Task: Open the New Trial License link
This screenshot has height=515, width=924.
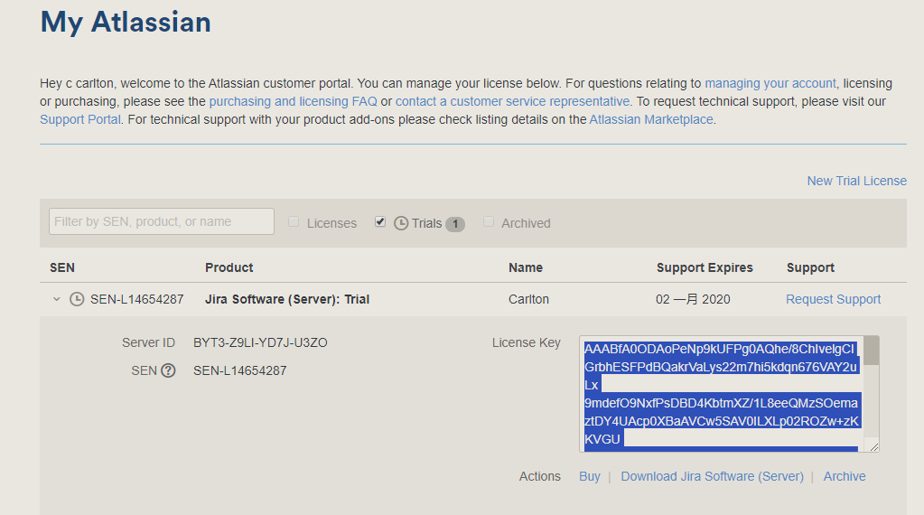Action: coord(856,181)
